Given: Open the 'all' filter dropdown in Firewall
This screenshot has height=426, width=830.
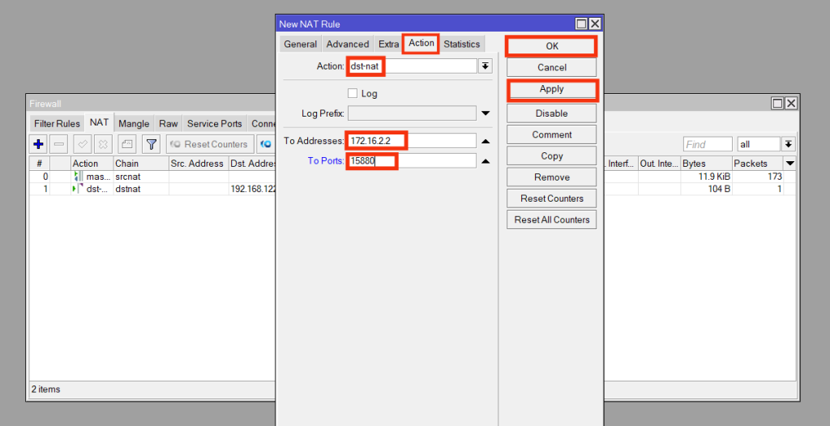Looking at the screenshot, I should pyautogui.click(x=789, y=144).
